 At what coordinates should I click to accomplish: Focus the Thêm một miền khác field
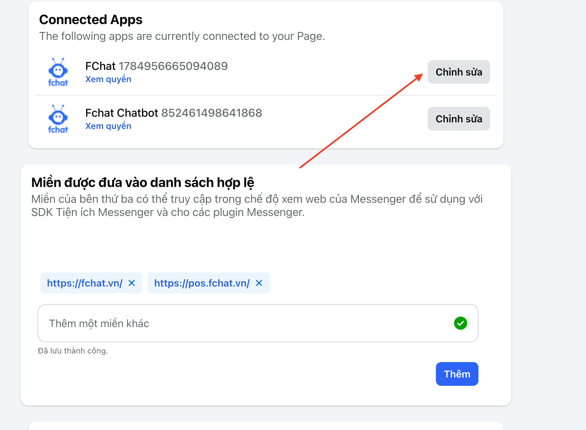coord(244,323)
